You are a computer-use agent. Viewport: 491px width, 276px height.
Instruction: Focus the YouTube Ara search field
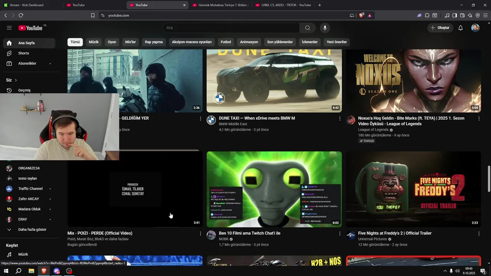click(x=231, y=28)
